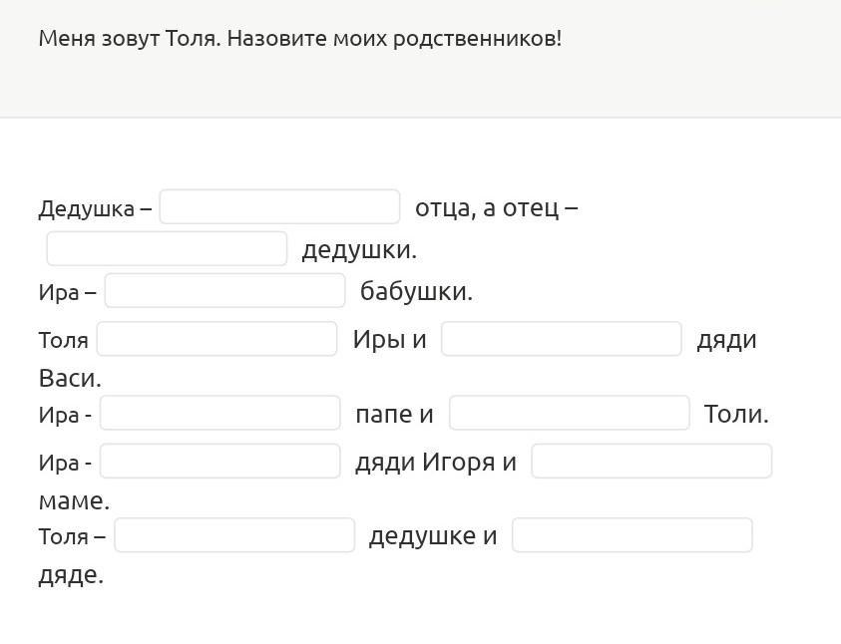Click the blank field before 'дяди Васи'

coord(561,339)
